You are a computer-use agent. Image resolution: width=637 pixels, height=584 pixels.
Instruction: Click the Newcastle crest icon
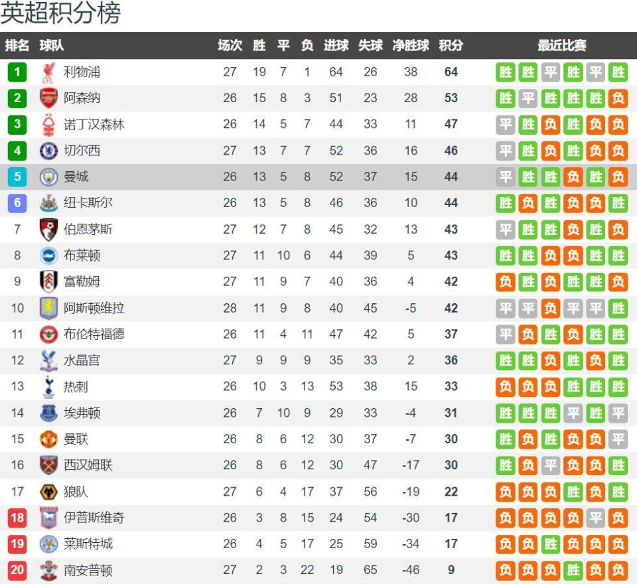(48, 203)
